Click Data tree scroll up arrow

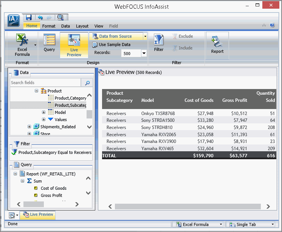click(89, 95)
